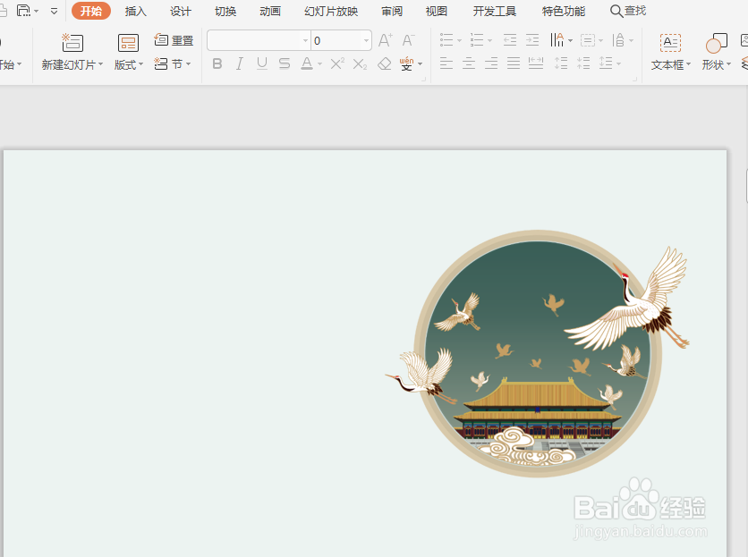Click the pinyin guide (wén) icon
The height and width of the screenshot is (557, 748).
[x=408, y=63]
